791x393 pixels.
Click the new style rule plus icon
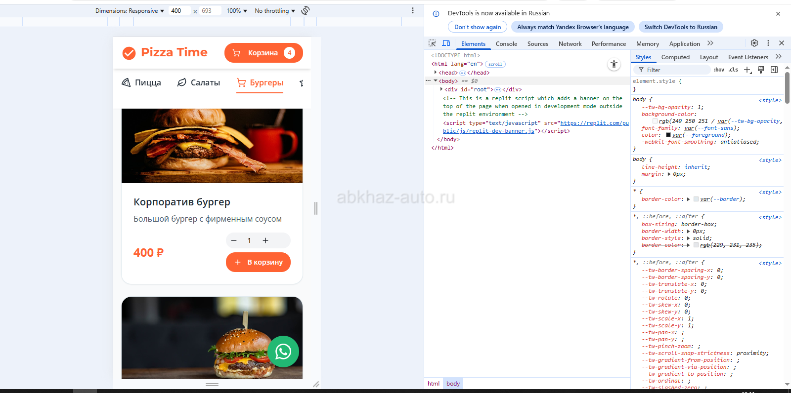pyautogui.click(x=747, y=70)
